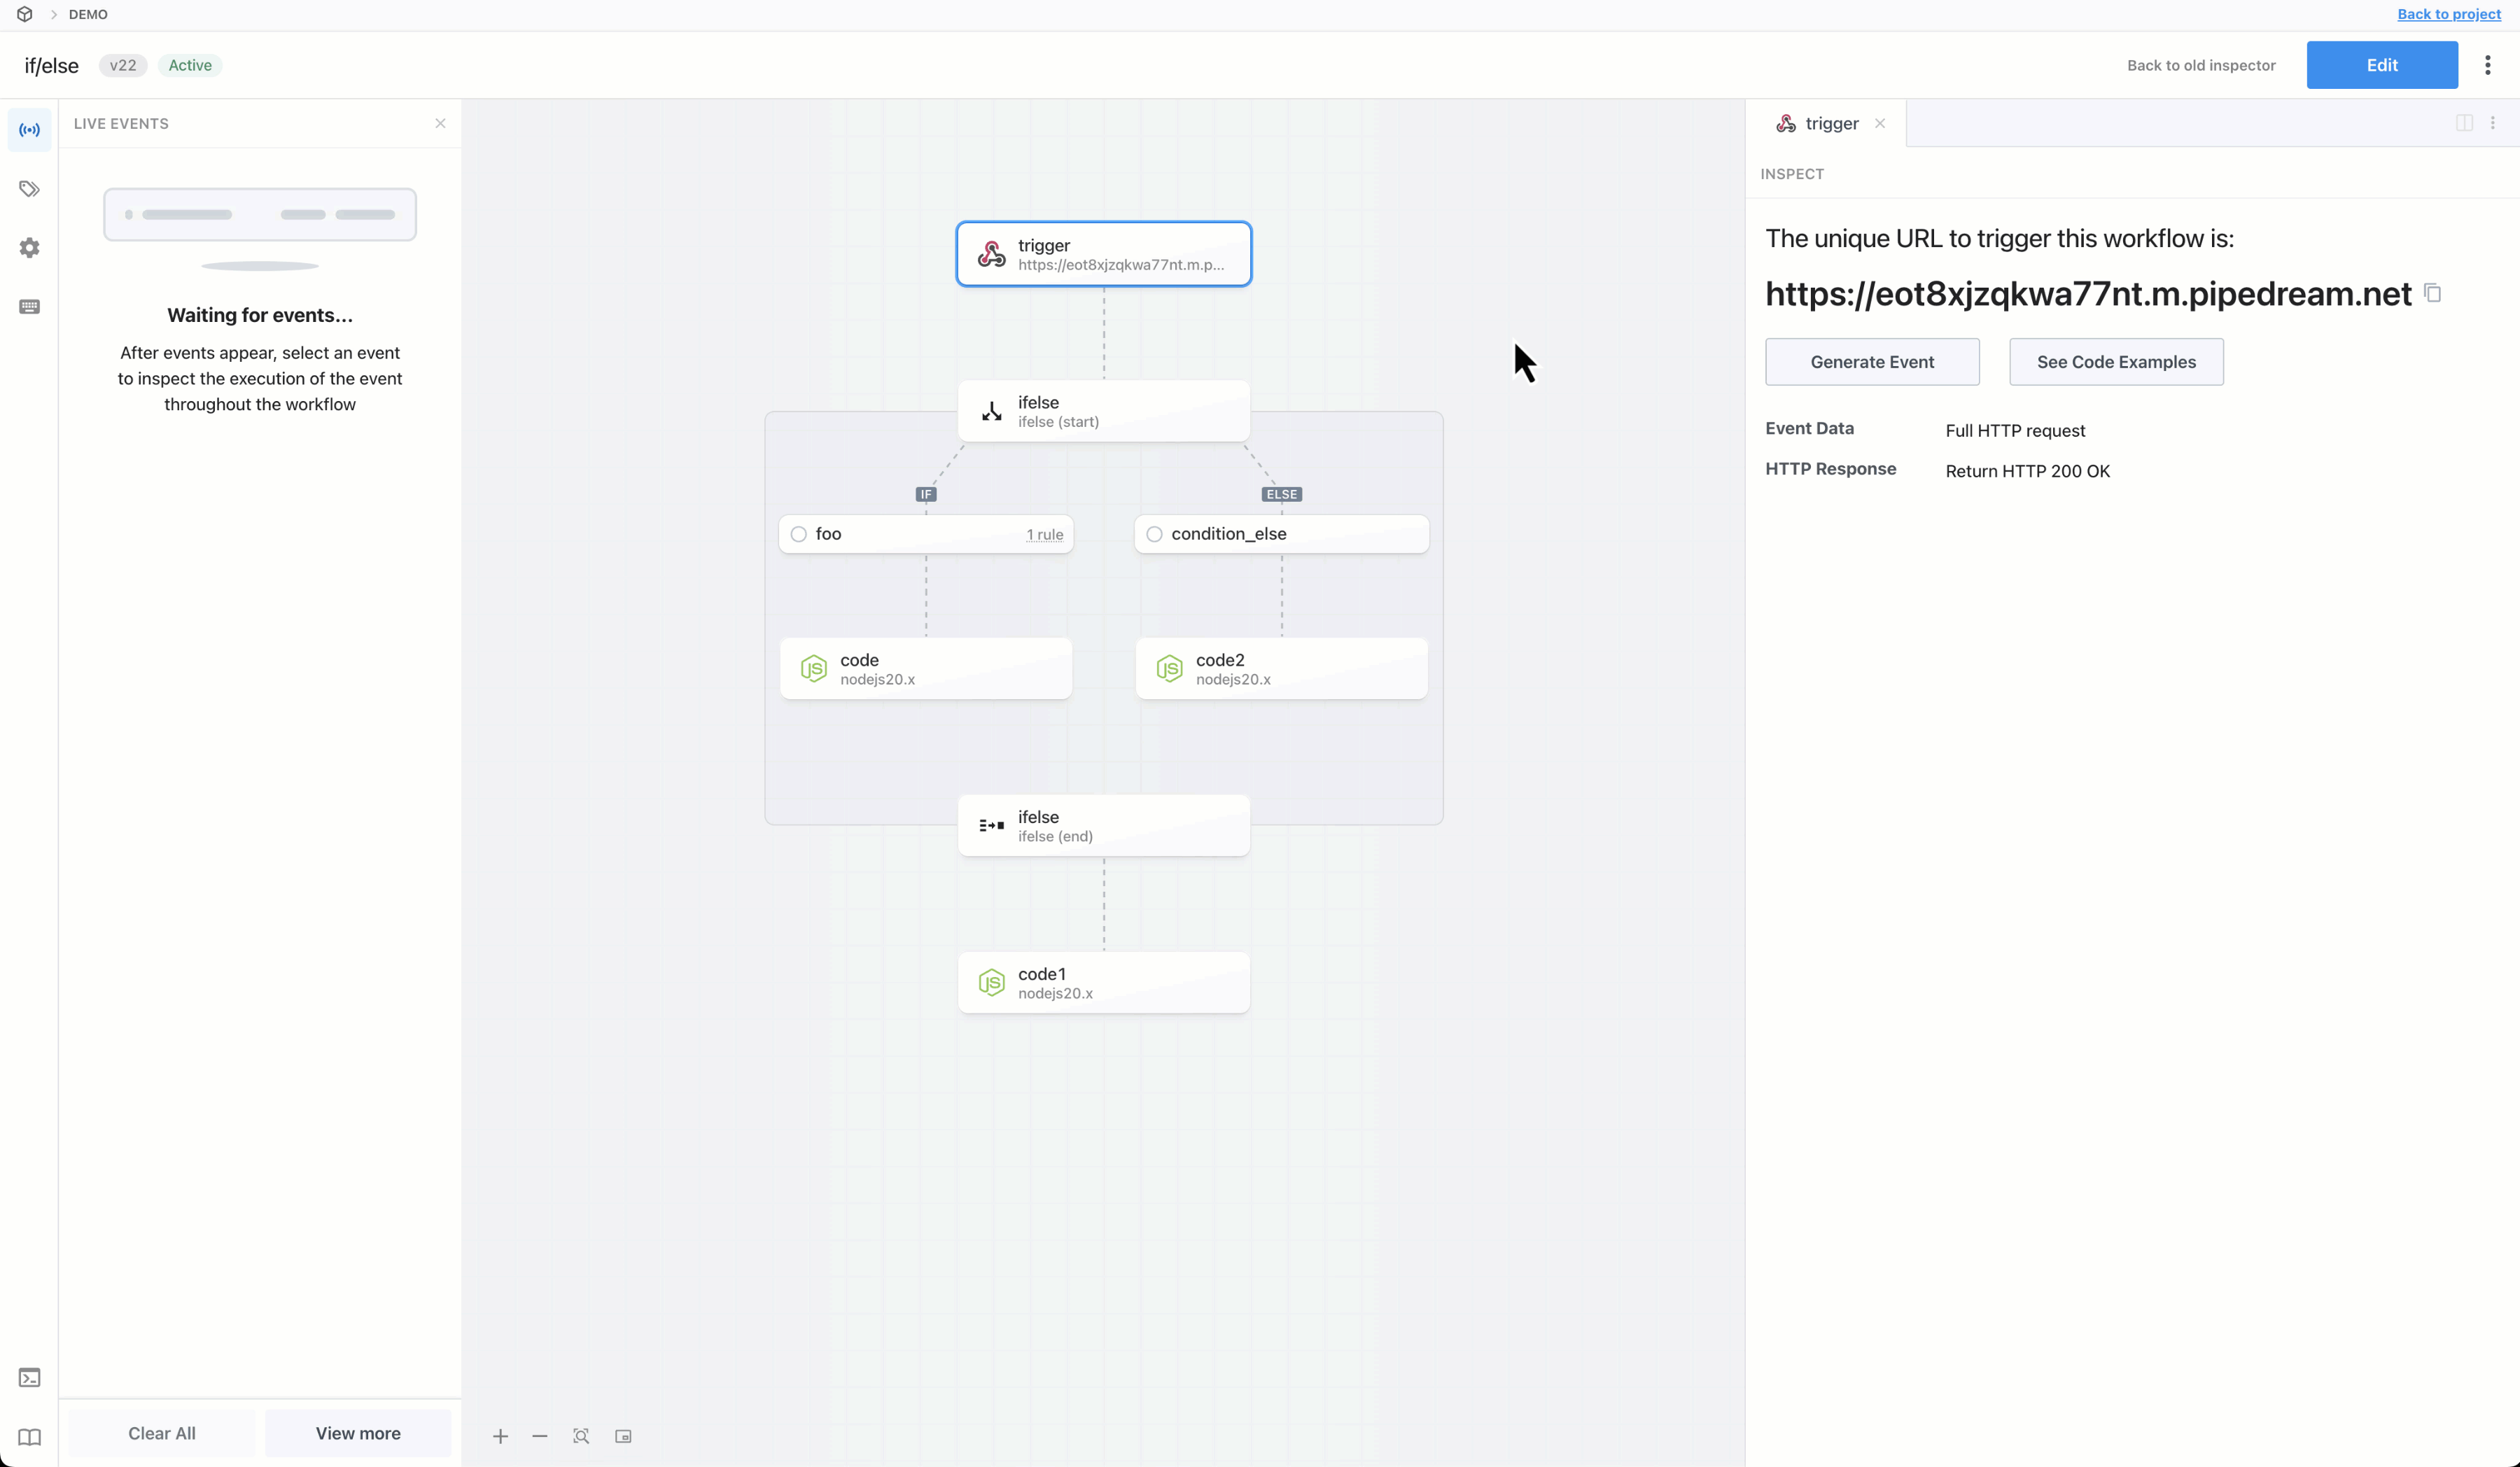The width and height of the screenshot is (2520, 1467).
Task: Select the condition_else radio circle
Action: coord(1154,534)
